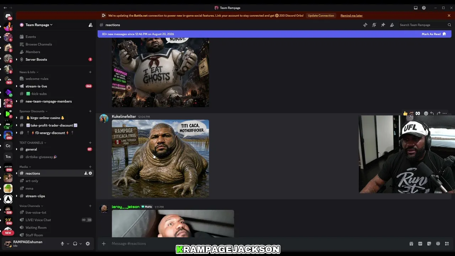Open leroy__jetson's username profile

[125, 207]
